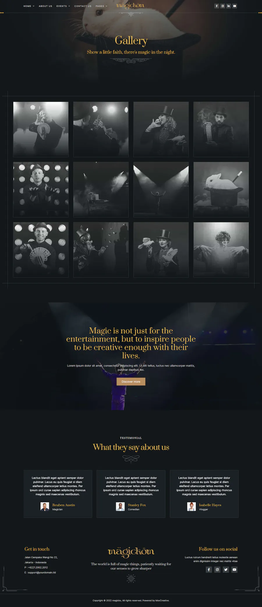Click the footer Twitter icon
Image resolution: width=262 pixels, height=607 pixels.
[x=226, y=569]
